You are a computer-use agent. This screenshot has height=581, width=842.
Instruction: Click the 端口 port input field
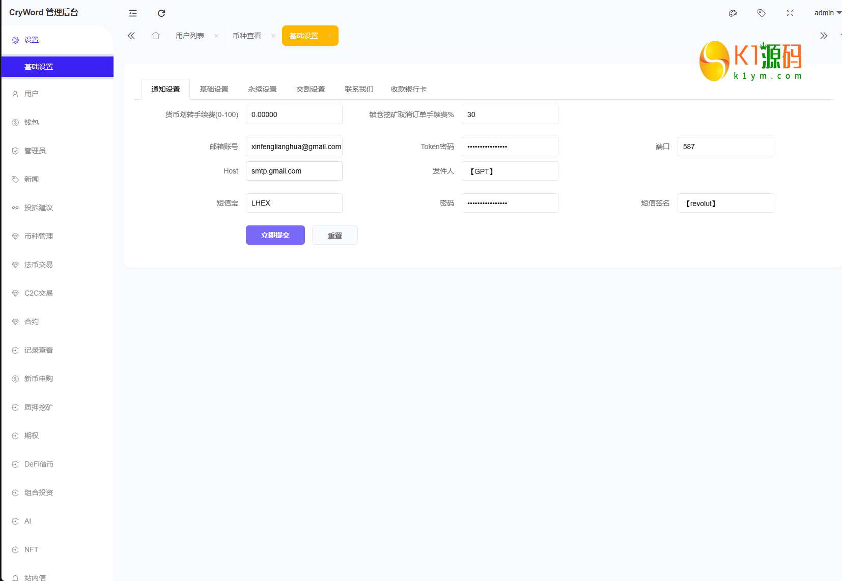(726, 147)
